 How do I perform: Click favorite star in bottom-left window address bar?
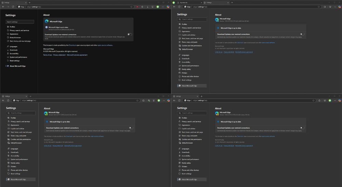(x=137, y=100)
